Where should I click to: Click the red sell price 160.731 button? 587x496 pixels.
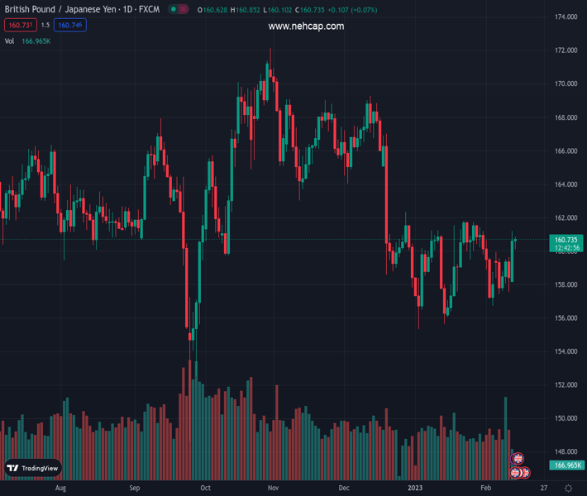[20, 26]
